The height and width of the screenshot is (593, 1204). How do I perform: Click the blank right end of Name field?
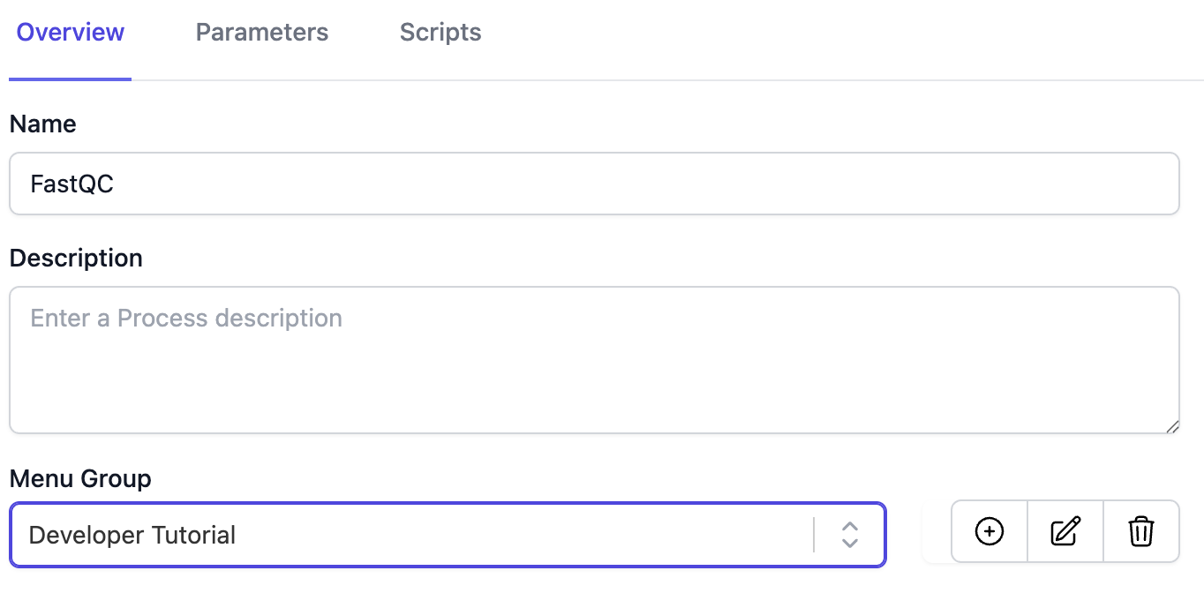(x=1103, y=184)
